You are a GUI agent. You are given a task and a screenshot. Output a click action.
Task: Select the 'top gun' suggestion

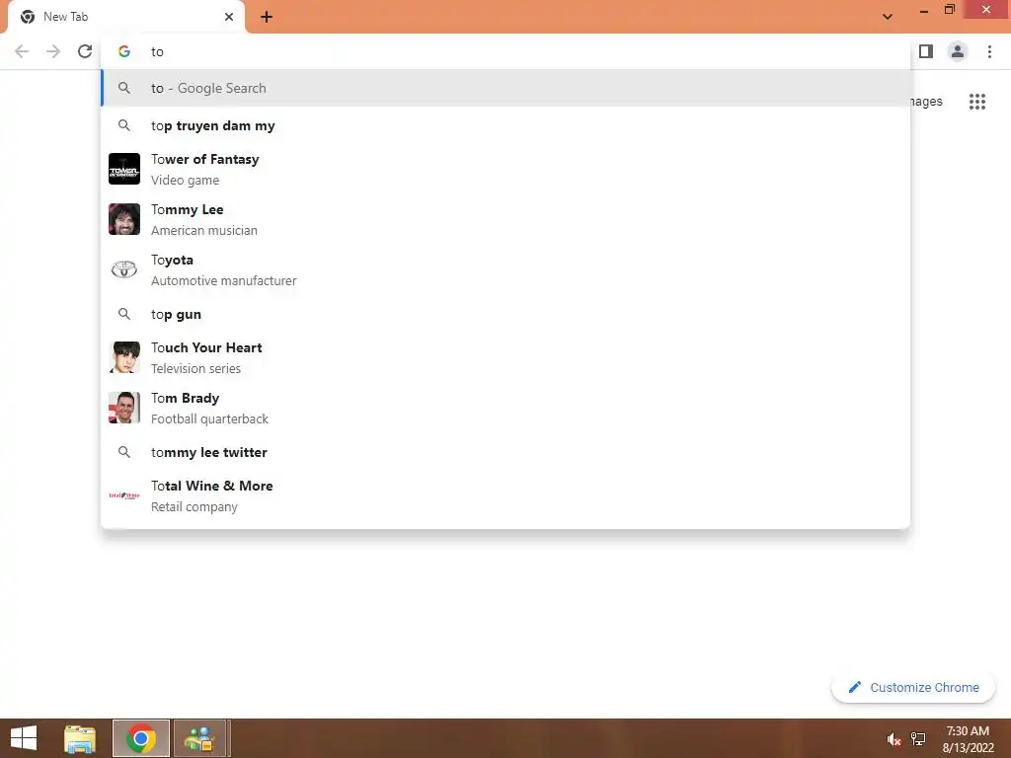505,315
